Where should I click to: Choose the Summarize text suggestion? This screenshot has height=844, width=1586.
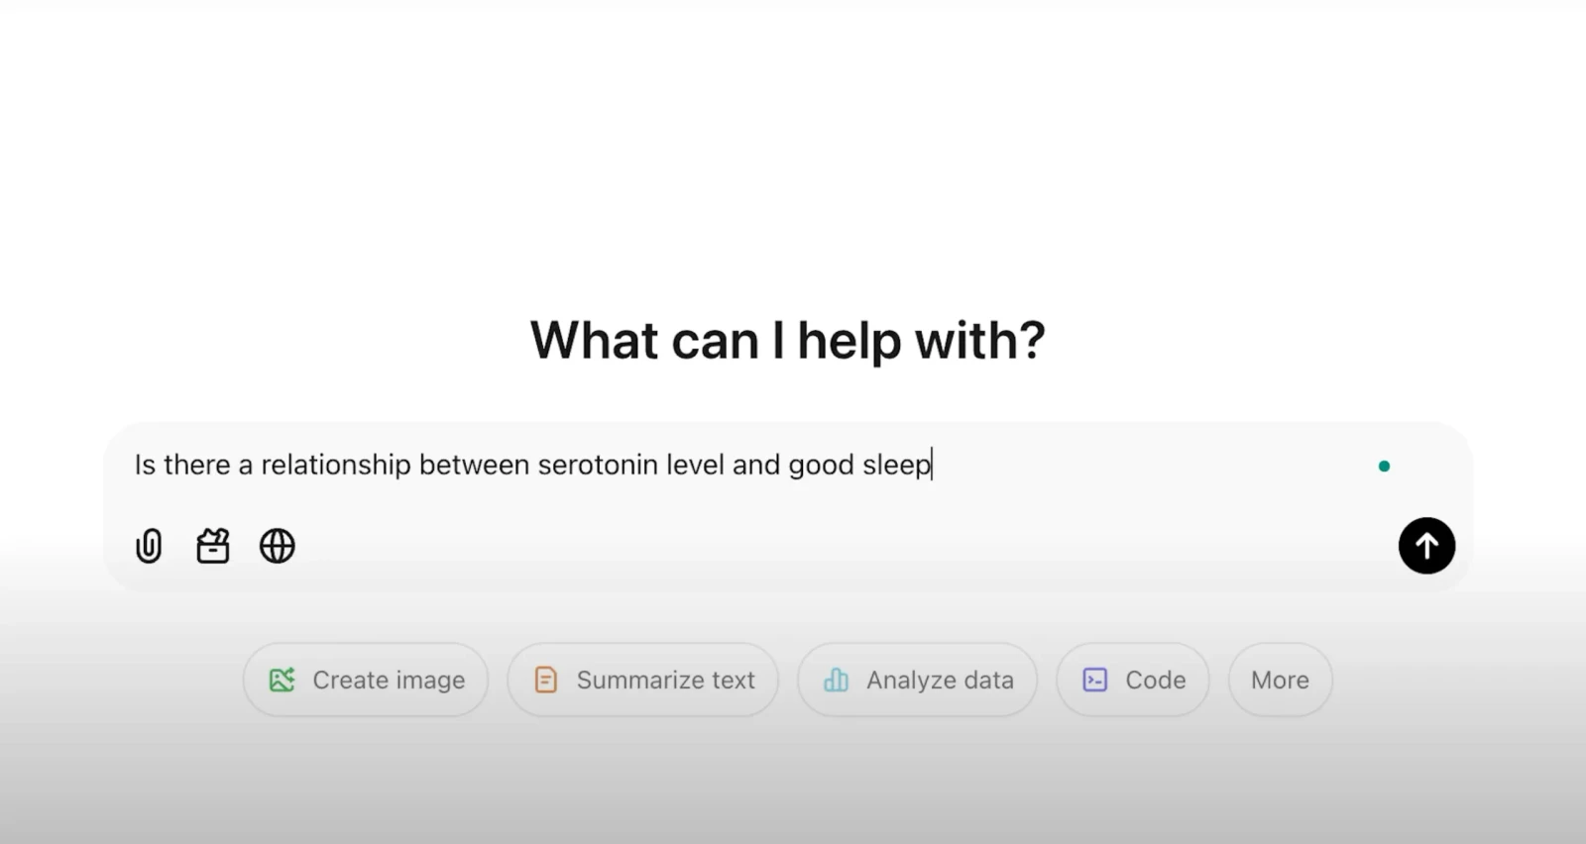[643, 680]
